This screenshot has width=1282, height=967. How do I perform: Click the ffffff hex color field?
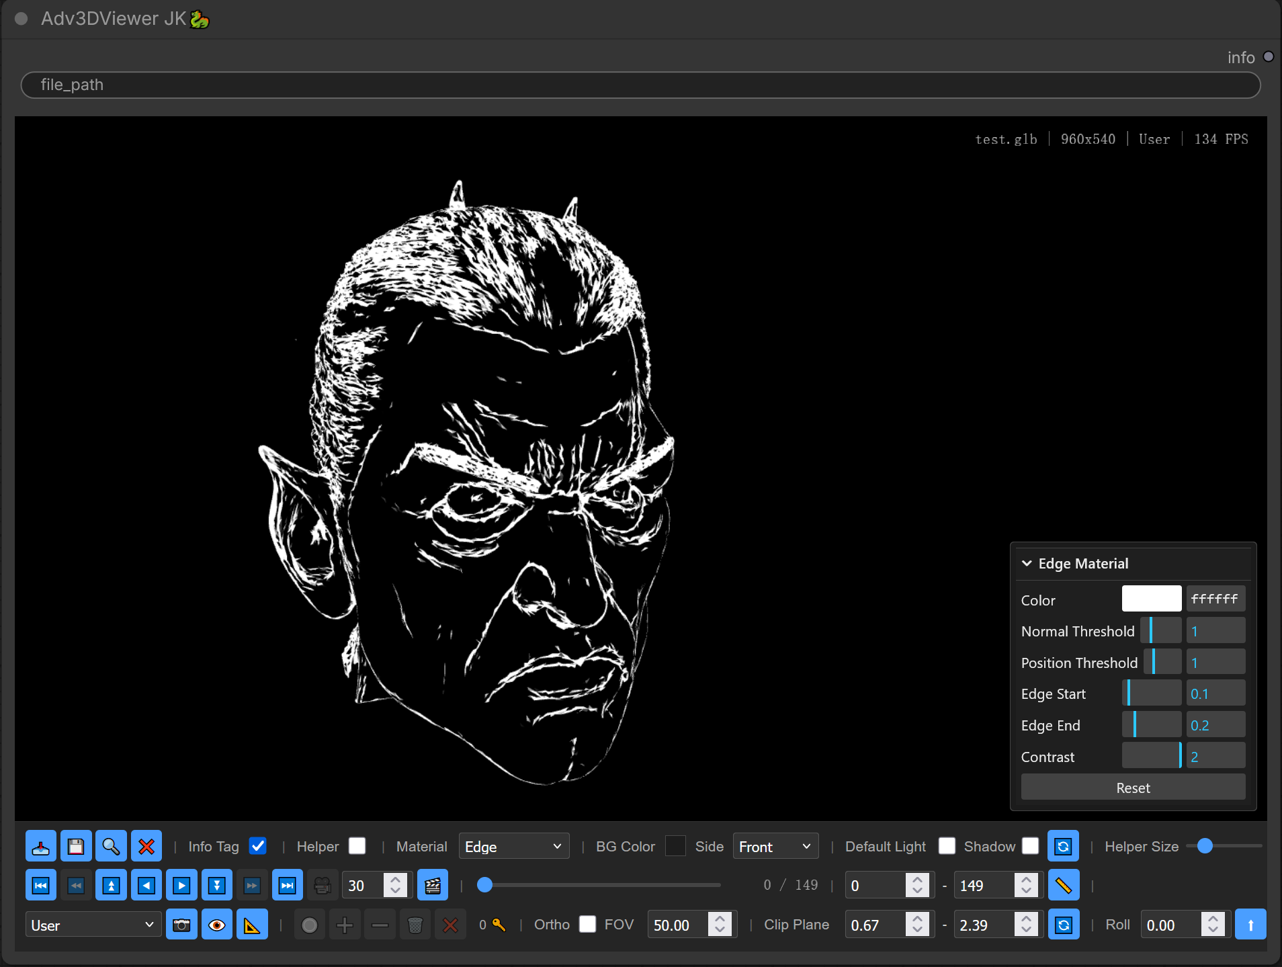click(1215, 599)
